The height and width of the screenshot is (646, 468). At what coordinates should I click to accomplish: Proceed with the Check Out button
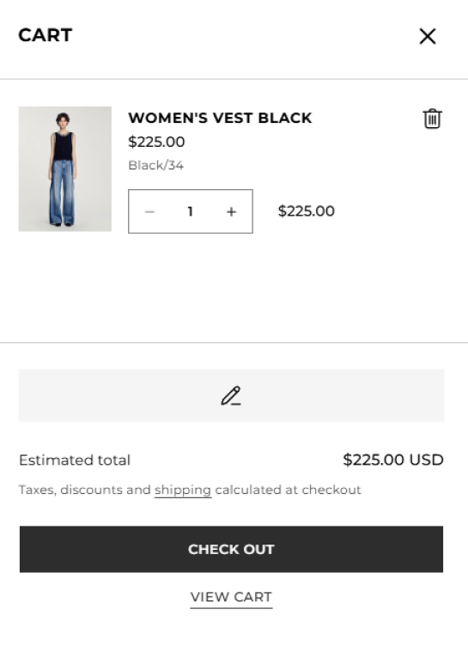pos(232,549)
